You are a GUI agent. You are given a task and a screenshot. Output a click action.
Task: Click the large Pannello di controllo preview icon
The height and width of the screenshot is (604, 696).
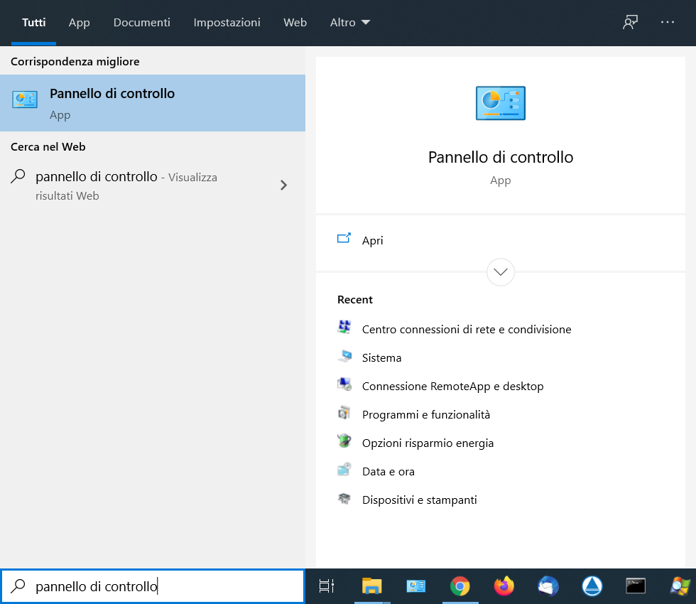[x=500, y=103]
